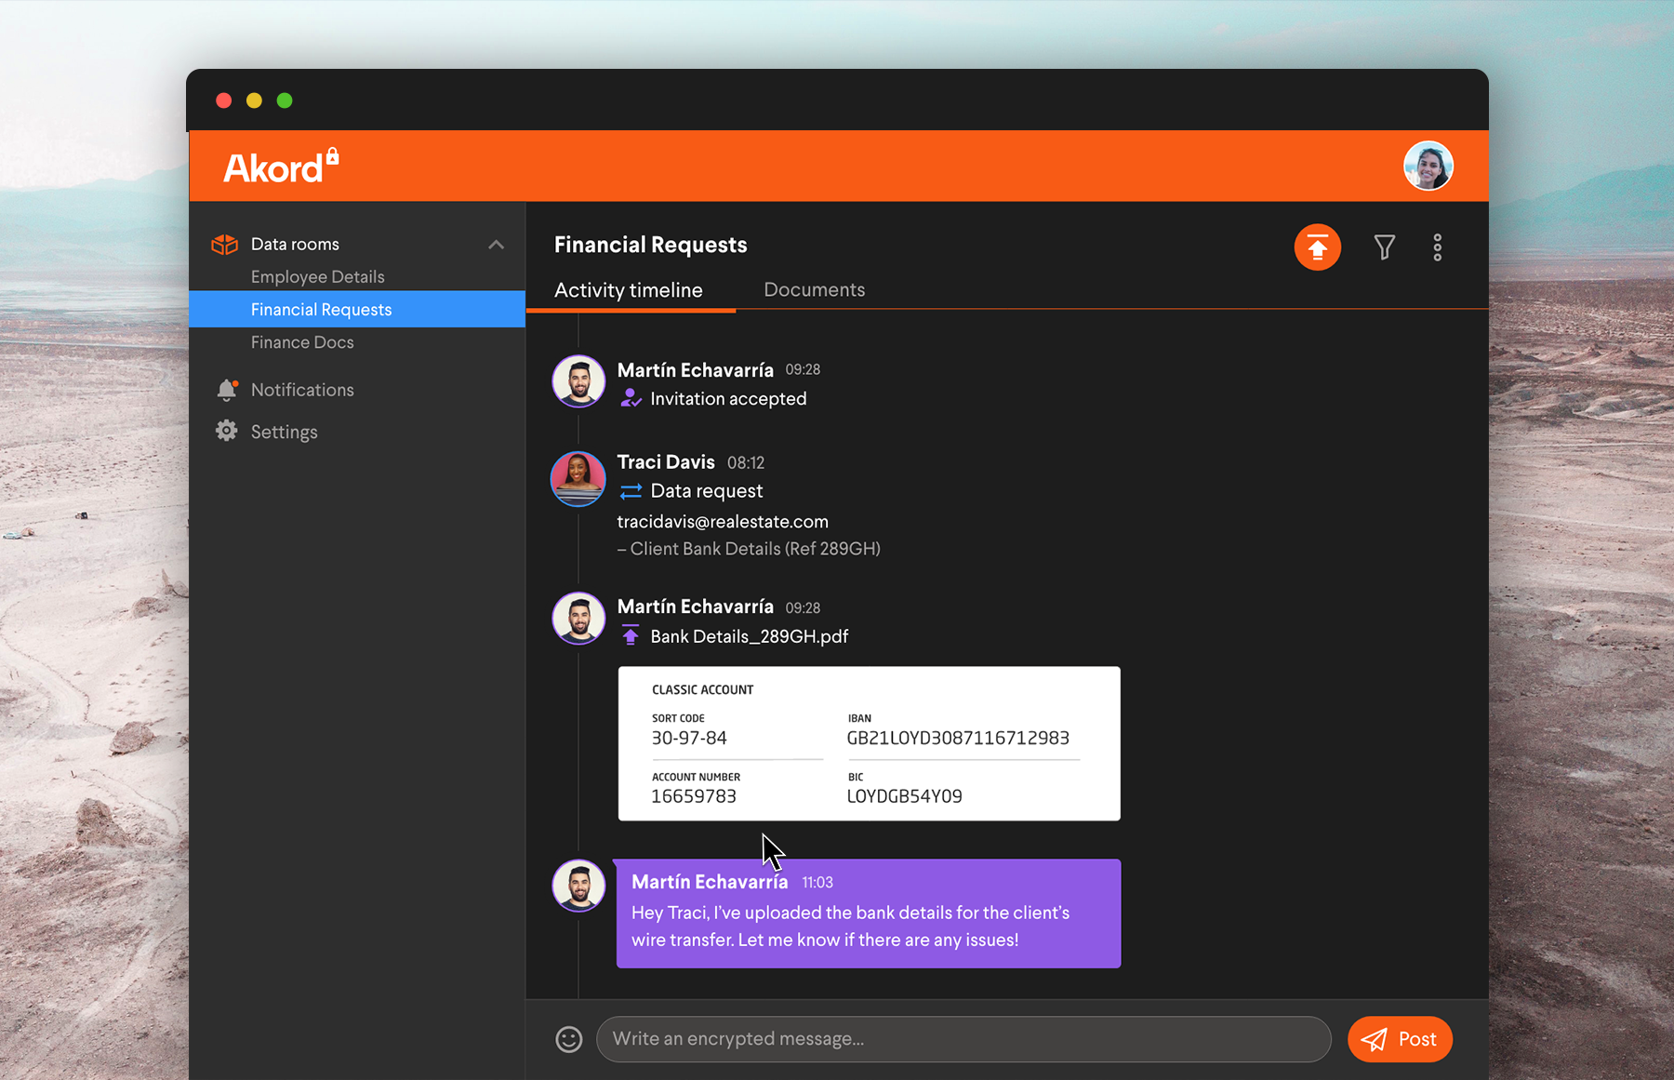This screenshot has height=1080, width=1674.
Task: Click the 08:12 timestamp
Action: coord(746,462)
